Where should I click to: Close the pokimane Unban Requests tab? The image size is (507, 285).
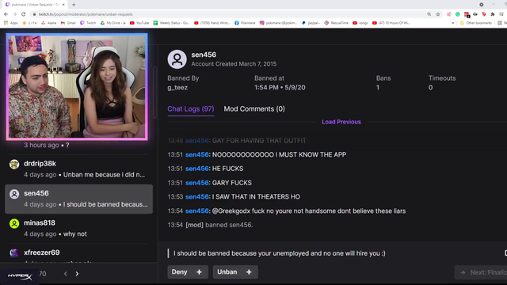[x=63, y=5]
